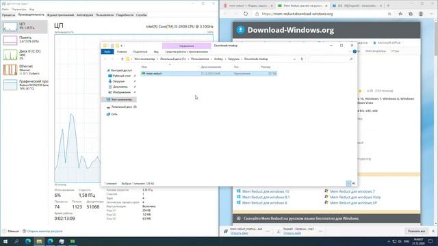The image size is (438, 246).
Task: Open the Explorer address bar history dropdown
Action: pos(294,59)
